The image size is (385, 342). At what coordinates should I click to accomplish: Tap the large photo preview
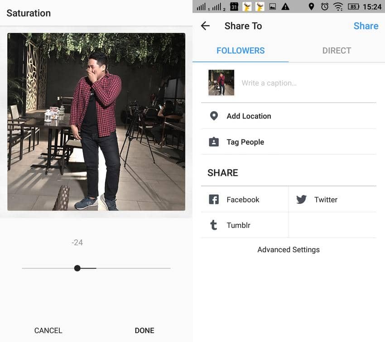pyautogui.click(x=96, y=122)
